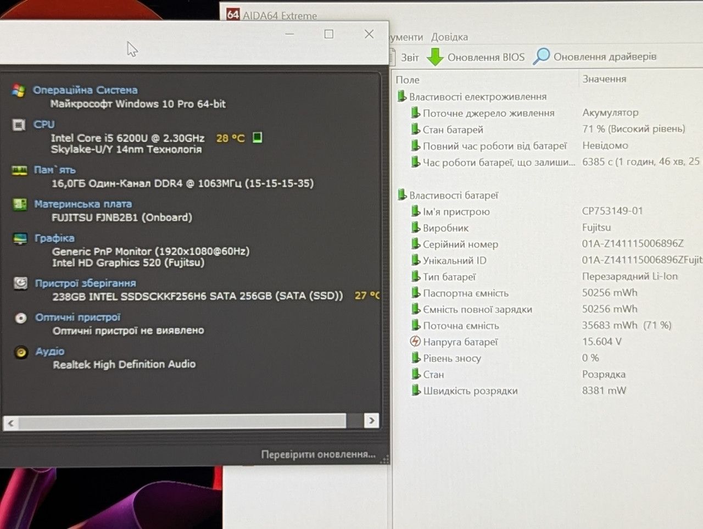Click the motherboard icon
This screenshot has height=529, width=703.
coord(20,204)
